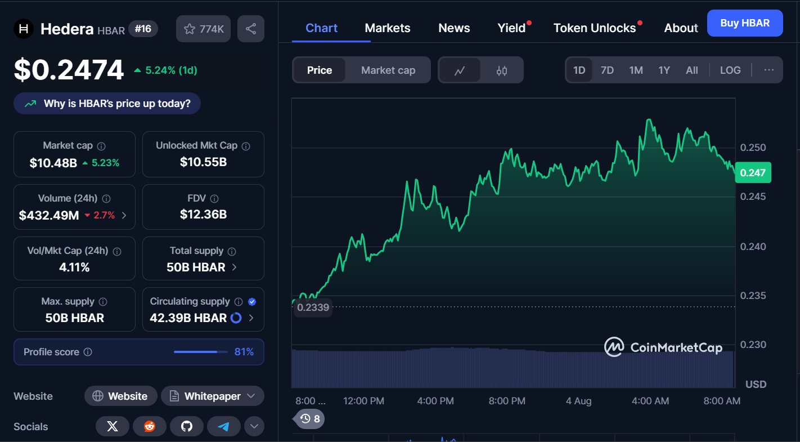
Task: Open the X (Twitter) social link
Action: [113, 427]
